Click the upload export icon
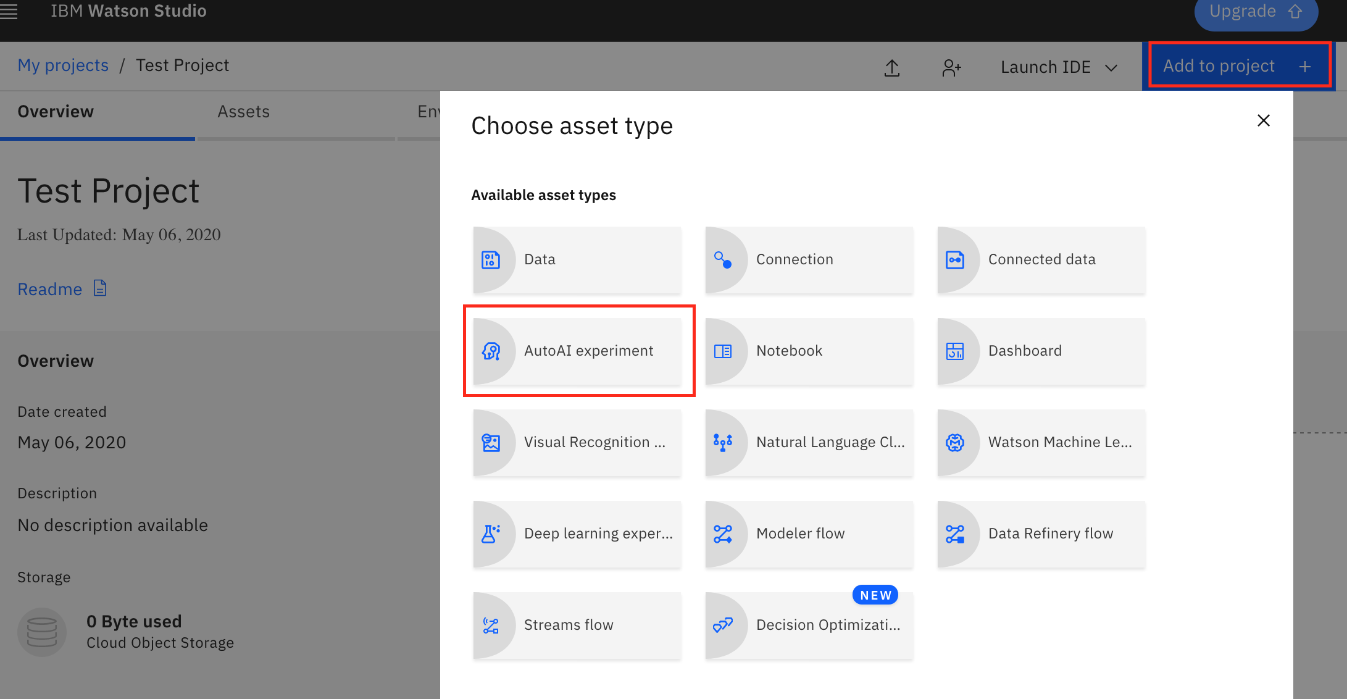This screenshot has height=699, width=1347. [x=892, y=67]
